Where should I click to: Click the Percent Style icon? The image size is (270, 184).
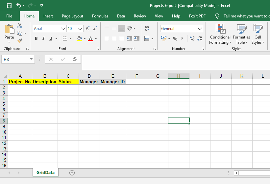tap(175, 39)
